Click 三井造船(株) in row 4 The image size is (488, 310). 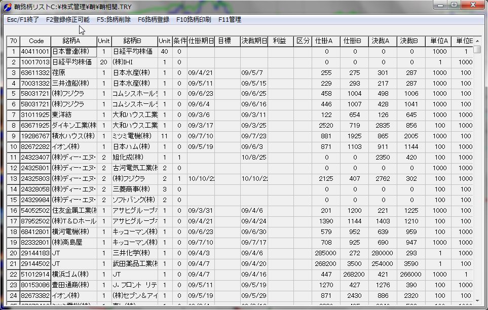coord(74,84)
